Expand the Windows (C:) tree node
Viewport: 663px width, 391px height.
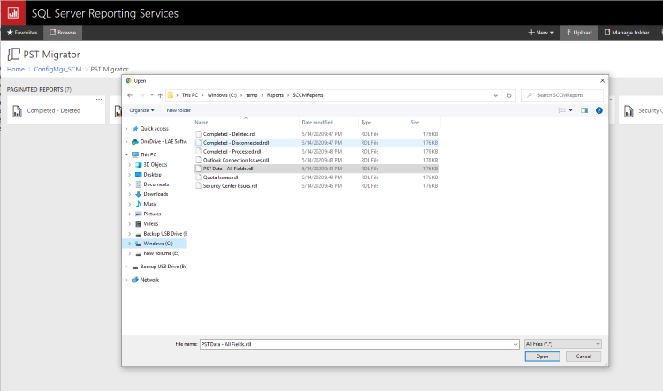[x=130, y=244]
